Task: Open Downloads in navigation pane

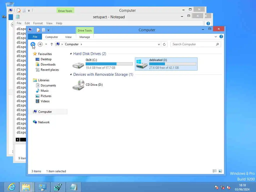Action: point(48,64)
